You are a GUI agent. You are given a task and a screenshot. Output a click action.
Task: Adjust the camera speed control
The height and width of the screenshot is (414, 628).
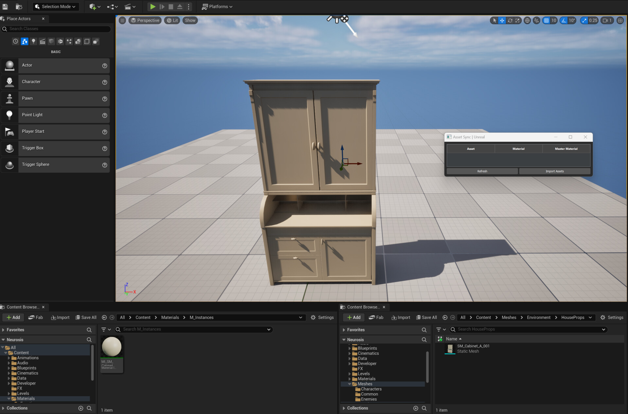pyautogui.click(x=607, y=20)
